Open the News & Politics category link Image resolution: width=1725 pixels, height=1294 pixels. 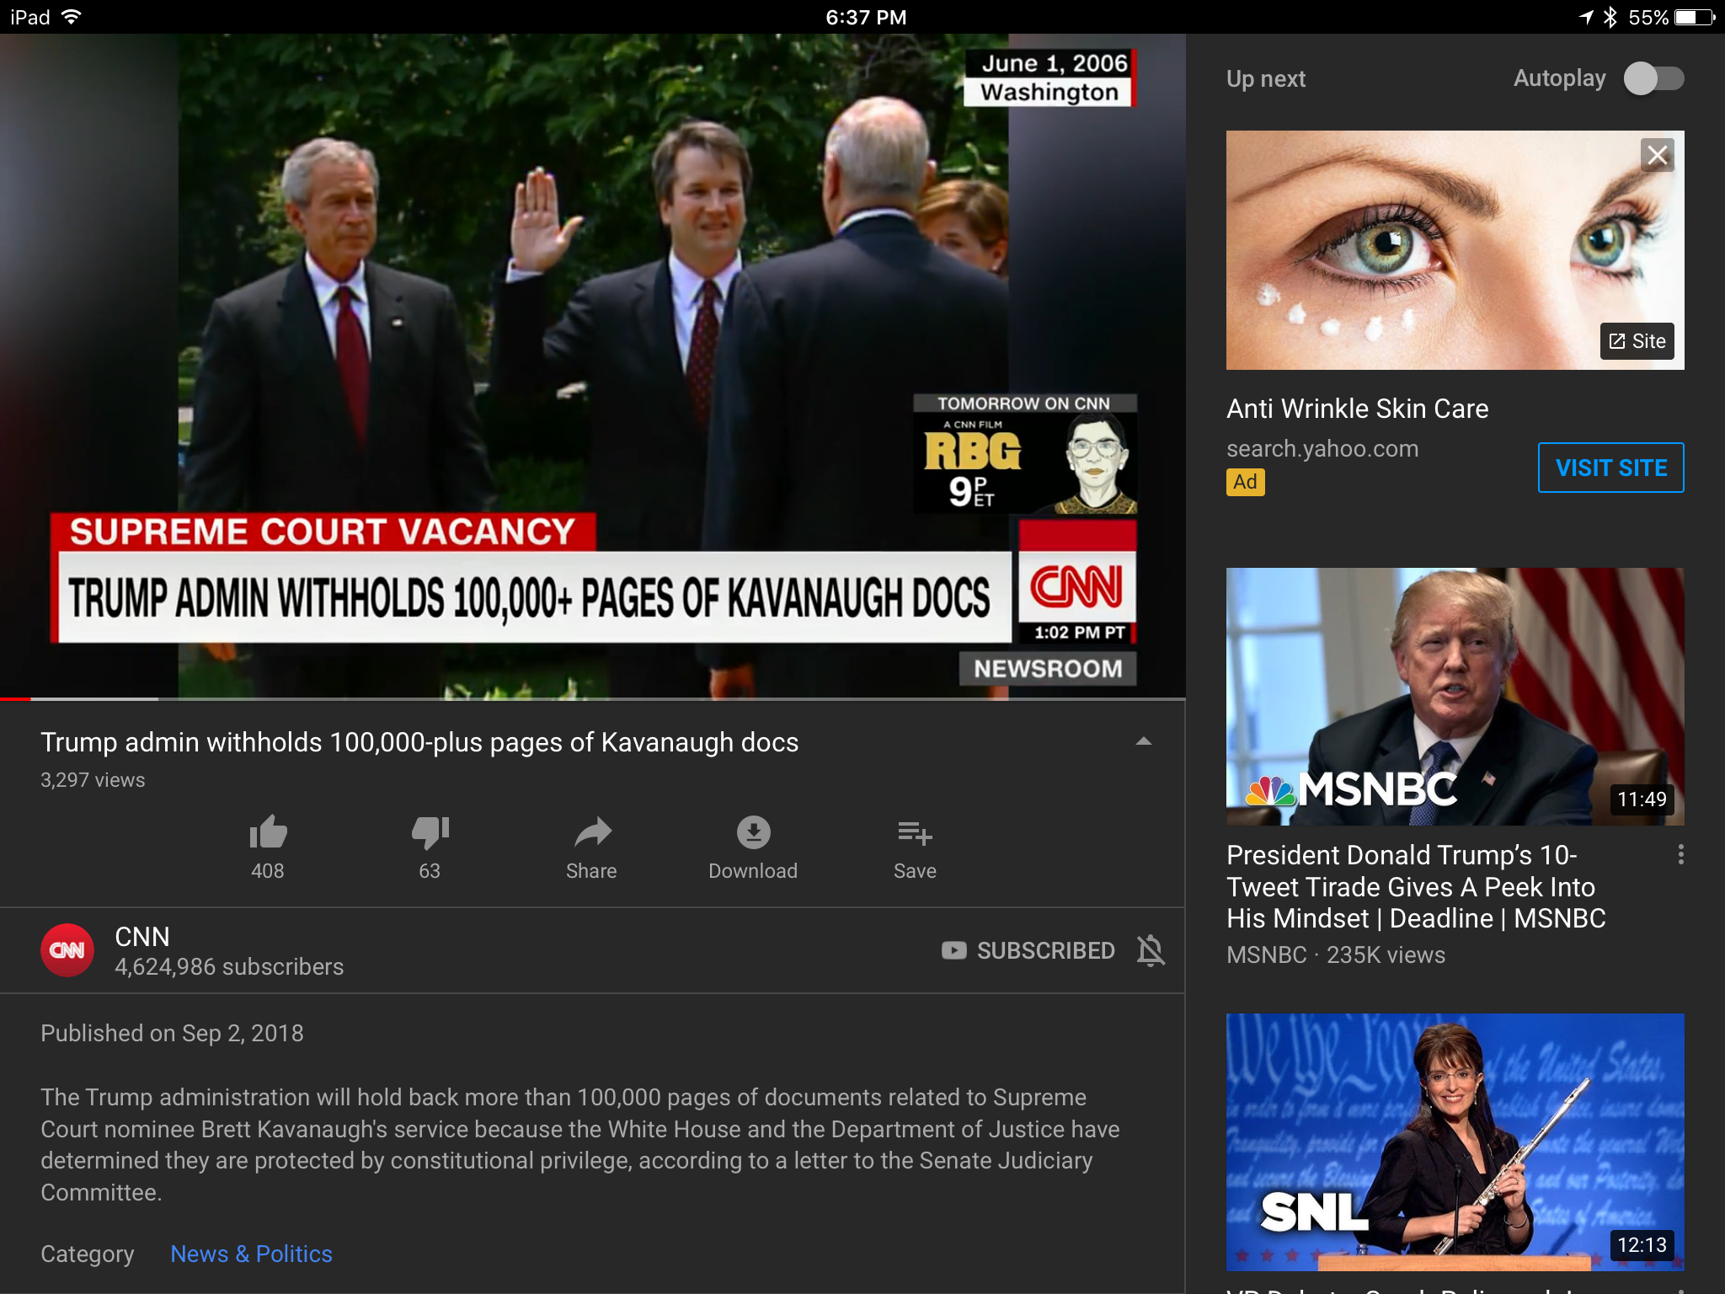251,1254
